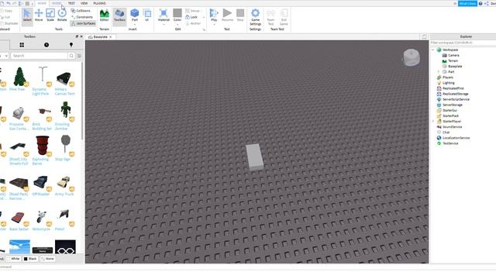Toggle Join Surfaces option
The height and width of the screenshot is (279, 496).
coord(83,23)
